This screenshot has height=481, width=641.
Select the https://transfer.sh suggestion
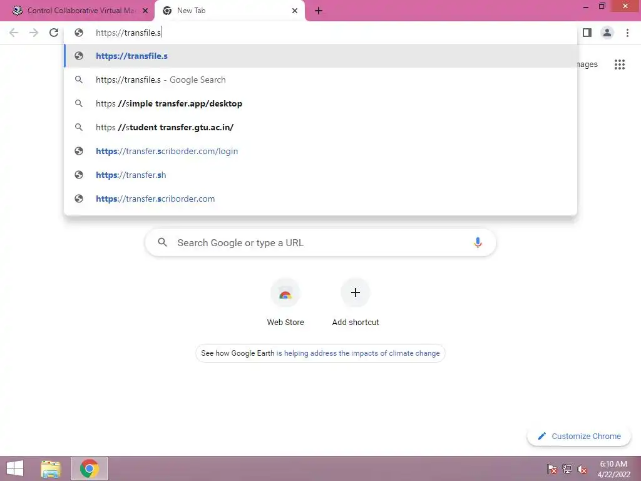320,175
